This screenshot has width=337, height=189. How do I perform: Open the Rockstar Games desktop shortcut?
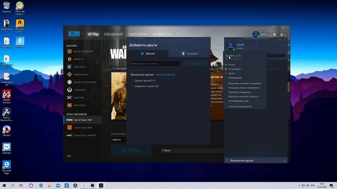tap(20, 26)
